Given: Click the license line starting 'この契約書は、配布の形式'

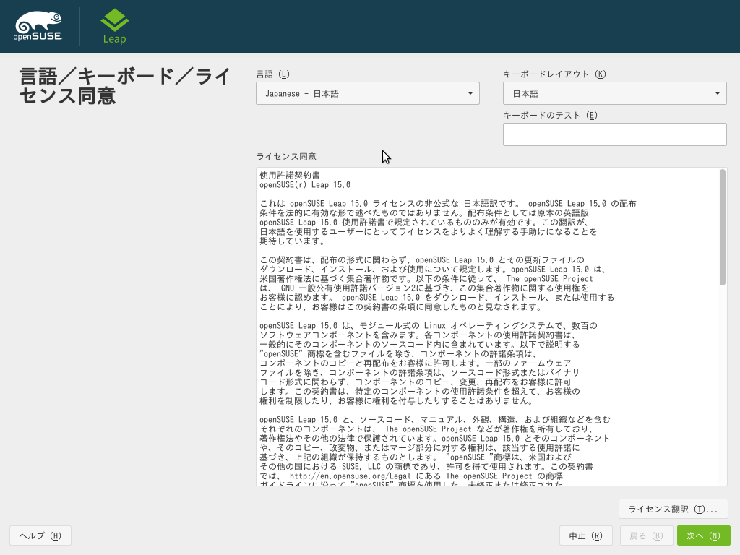Looking at the screenshot, I should (x=422, y=259).
